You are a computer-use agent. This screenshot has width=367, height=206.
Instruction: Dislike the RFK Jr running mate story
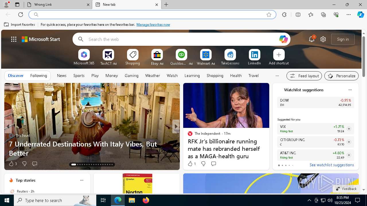(203, 164)
